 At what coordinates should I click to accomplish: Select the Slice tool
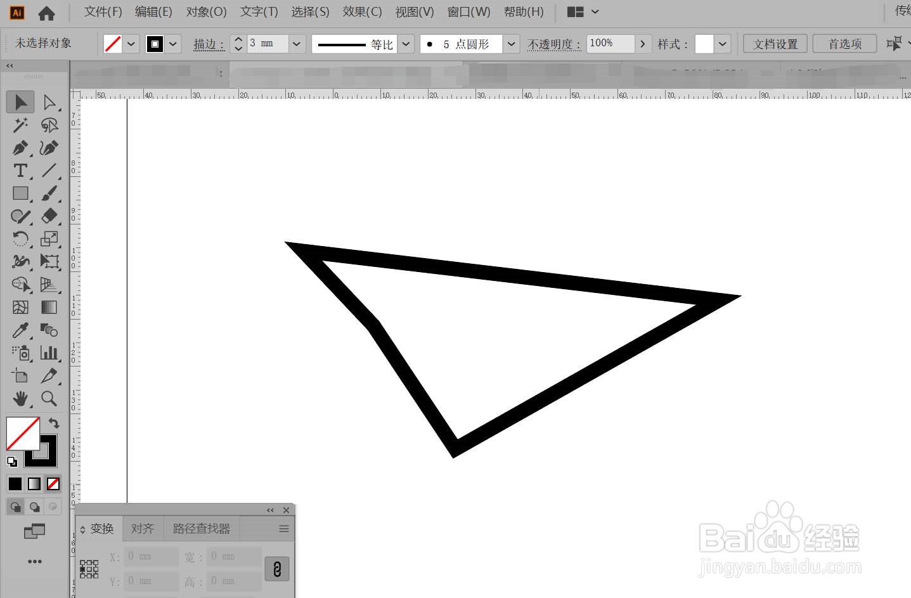(x=49, y=375)
